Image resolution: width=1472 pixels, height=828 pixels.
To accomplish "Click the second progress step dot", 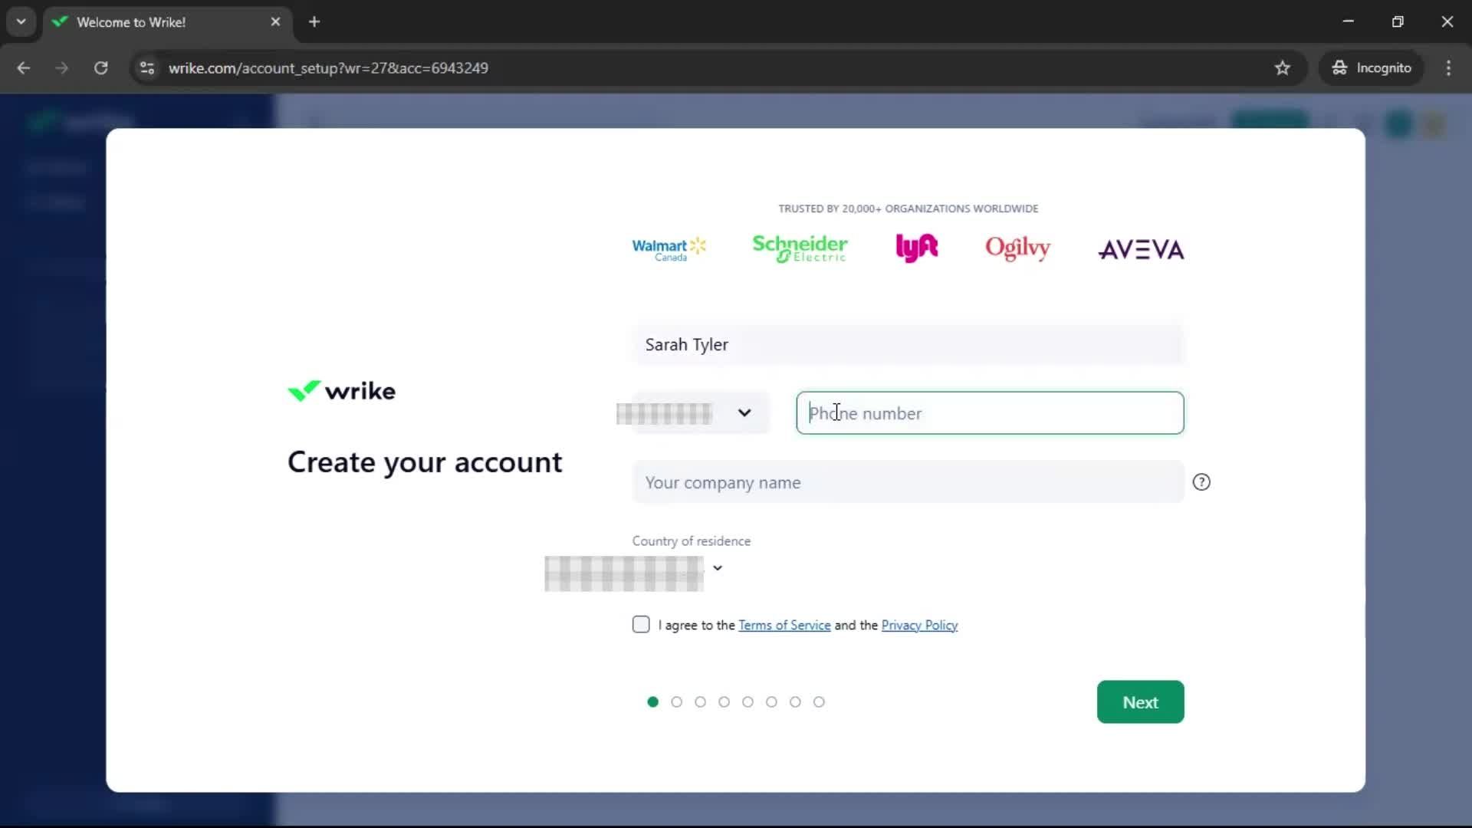I will (x=676, y=702).
